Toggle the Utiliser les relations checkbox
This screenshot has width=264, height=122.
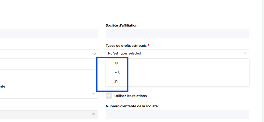tap(109, 96)
